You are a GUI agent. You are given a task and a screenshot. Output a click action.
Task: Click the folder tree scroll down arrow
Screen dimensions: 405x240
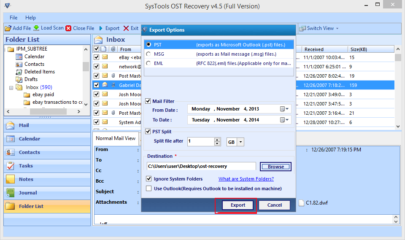(86, 104)
